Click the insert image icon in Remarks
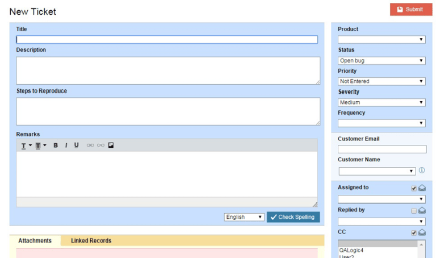 111,145
